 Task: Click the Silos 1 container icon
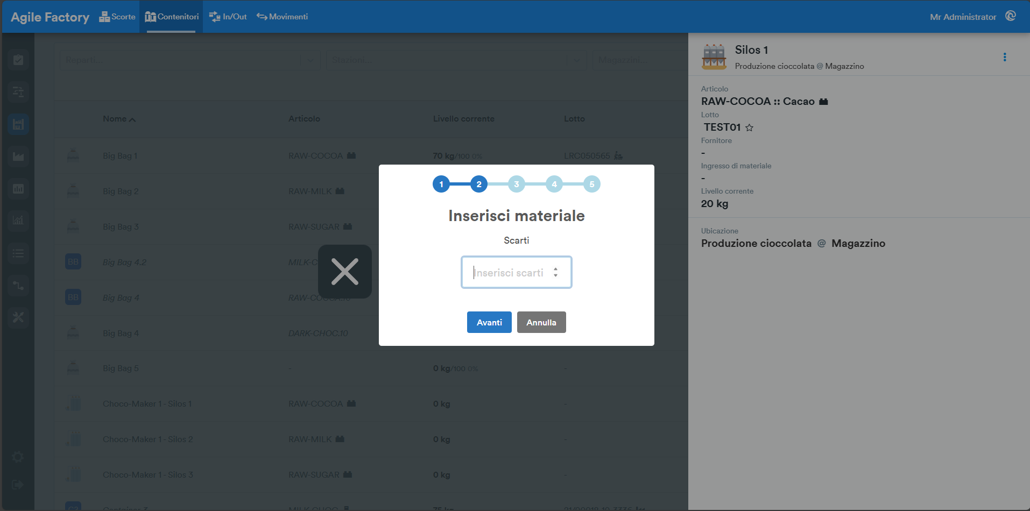[x=714, y=56]
